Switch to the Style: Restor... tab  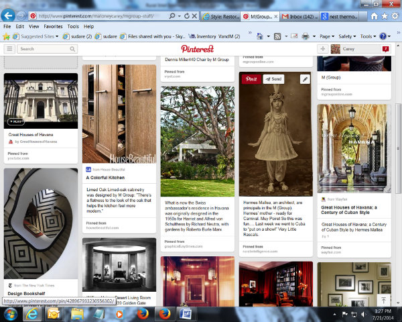coord(220,16)
